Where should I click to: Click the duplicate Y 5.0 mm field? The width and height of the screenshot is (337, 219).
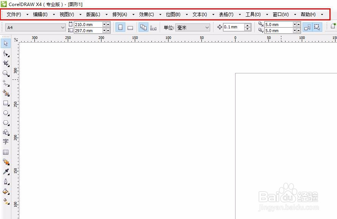(279, 31)
